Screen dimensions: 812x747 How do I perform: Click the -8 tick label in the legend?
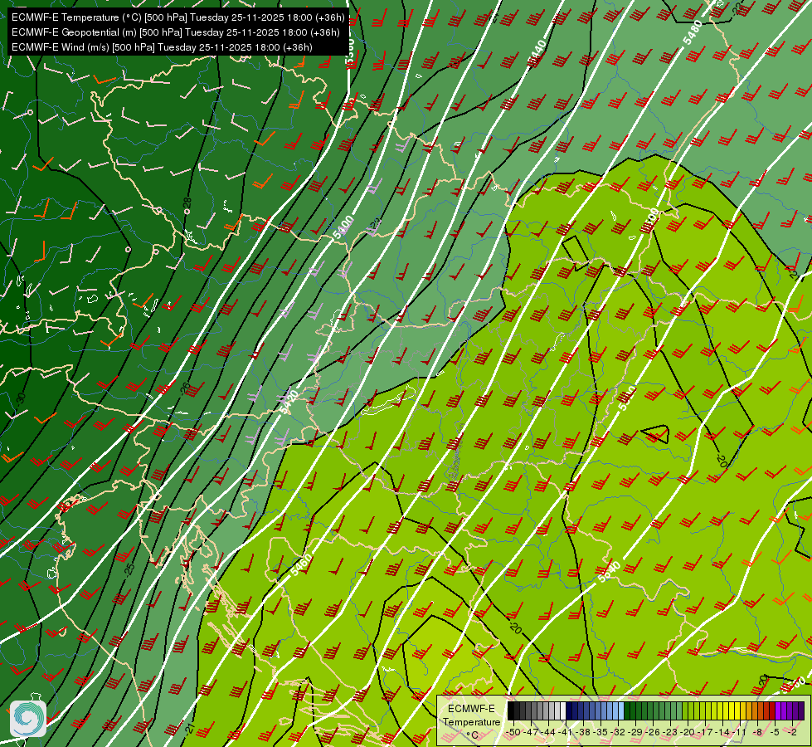(x=757, y=732)
